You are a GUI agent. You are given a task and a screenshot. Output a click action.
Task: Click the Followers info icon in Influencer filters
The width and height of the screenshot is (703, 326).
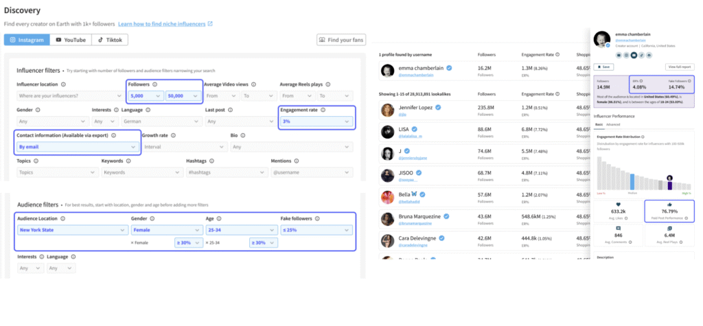pos(155,84)
